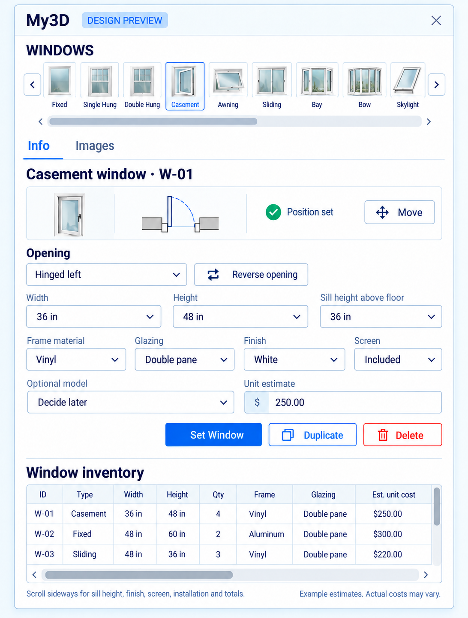Screen dimensions: 468x618
Task: Select the Casement window icon
Action: [185, 86]
